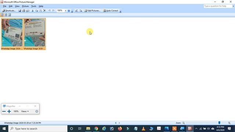
Task: Click the Cut scissors icon
Action: (33, 11)
